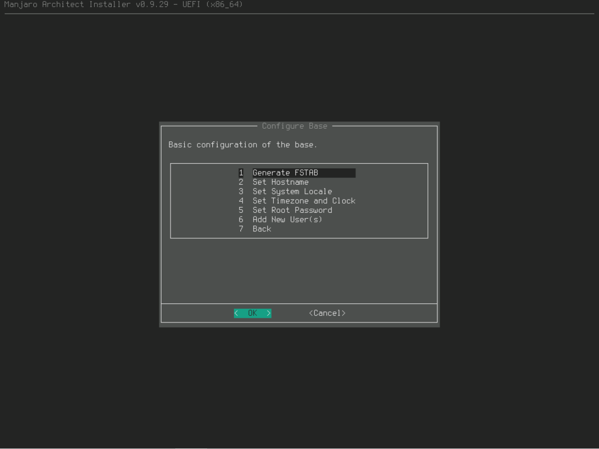The width and height of the screenshot is (599, 449).
Task: Select the Back menu entry
Action: (262, 229)
